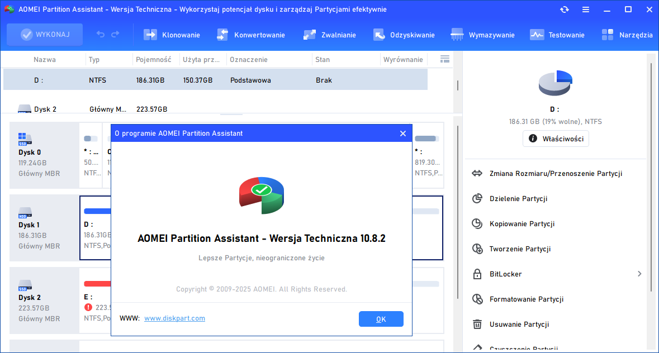The height and width of the screenshot is (353, 659).
Task: Sort by the Nazwa column header
Action: [x=45, y=60]
